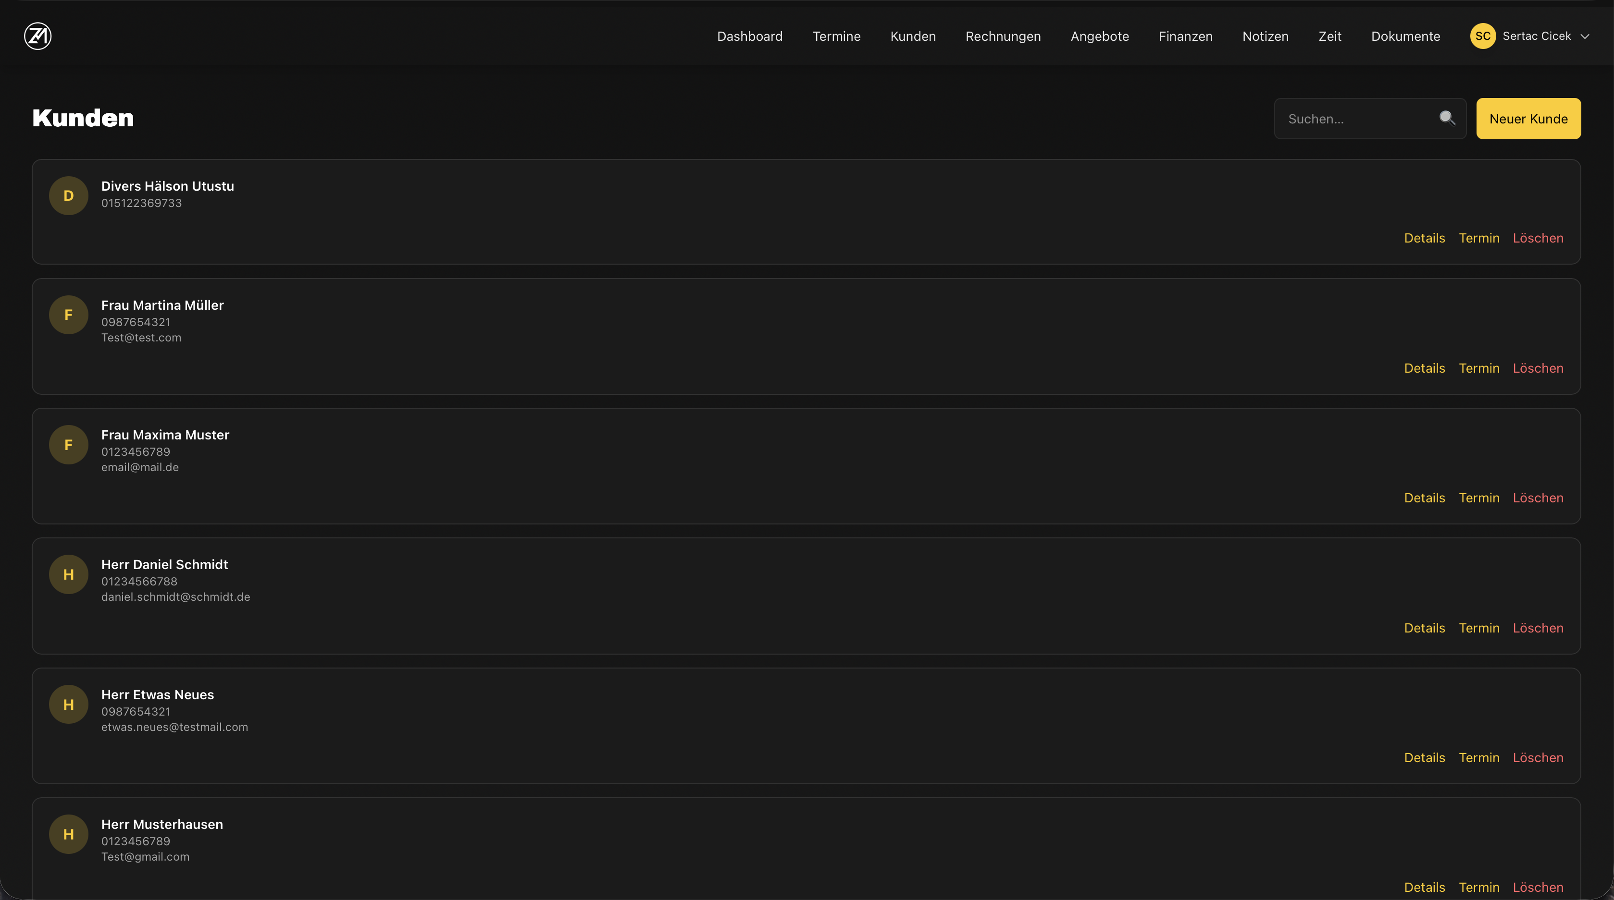The image size is (1614, 900).
Task: Click Divers Hälson Utustu's D avatar
Action: [x=68, y=196]
